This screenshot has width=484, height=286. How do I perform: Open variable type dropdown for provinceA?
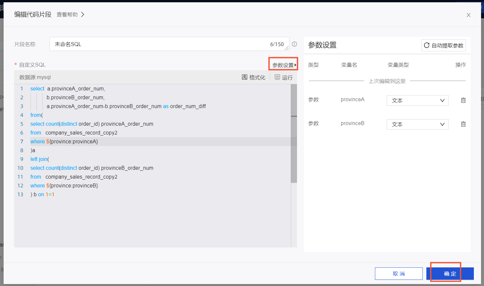click(x=418, y=101)
